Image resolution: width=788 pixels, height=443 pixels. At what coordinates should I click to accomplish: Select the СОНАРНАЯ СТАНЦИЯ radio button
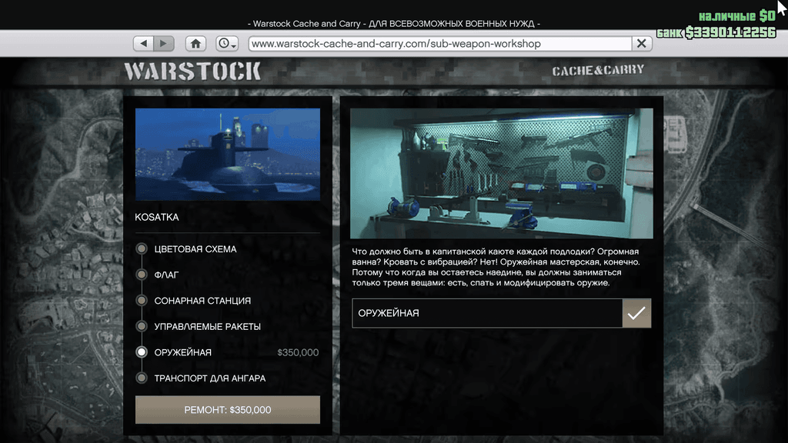tap(142, 301)
